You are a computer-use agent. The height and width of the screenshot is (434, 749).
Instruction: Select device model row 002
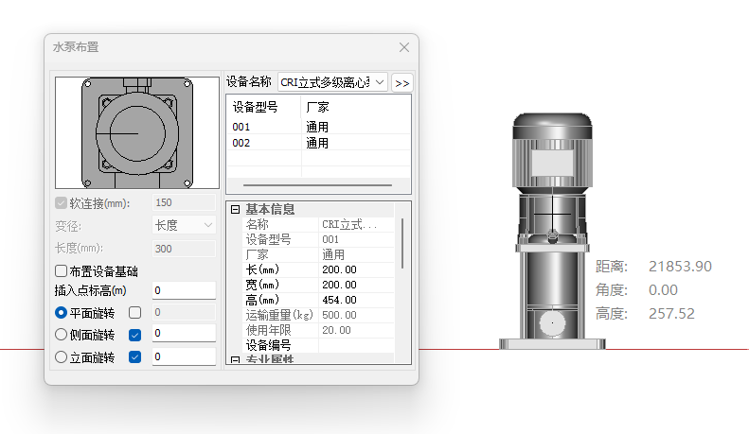click(x=318, y=143)
